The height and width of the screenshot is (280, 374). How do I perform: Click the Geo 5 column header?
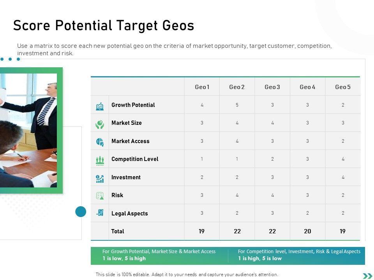(343, 87)
